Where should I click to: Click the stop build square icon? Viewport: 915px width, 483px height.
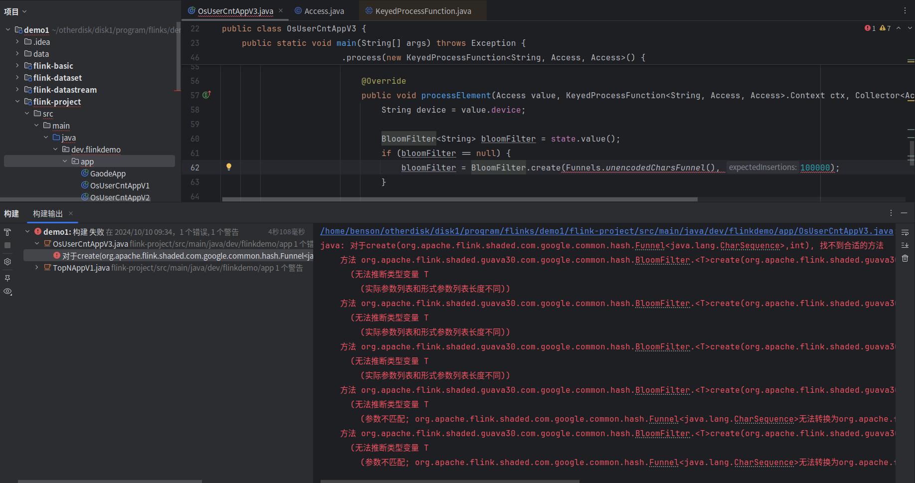tap(7, 245)
